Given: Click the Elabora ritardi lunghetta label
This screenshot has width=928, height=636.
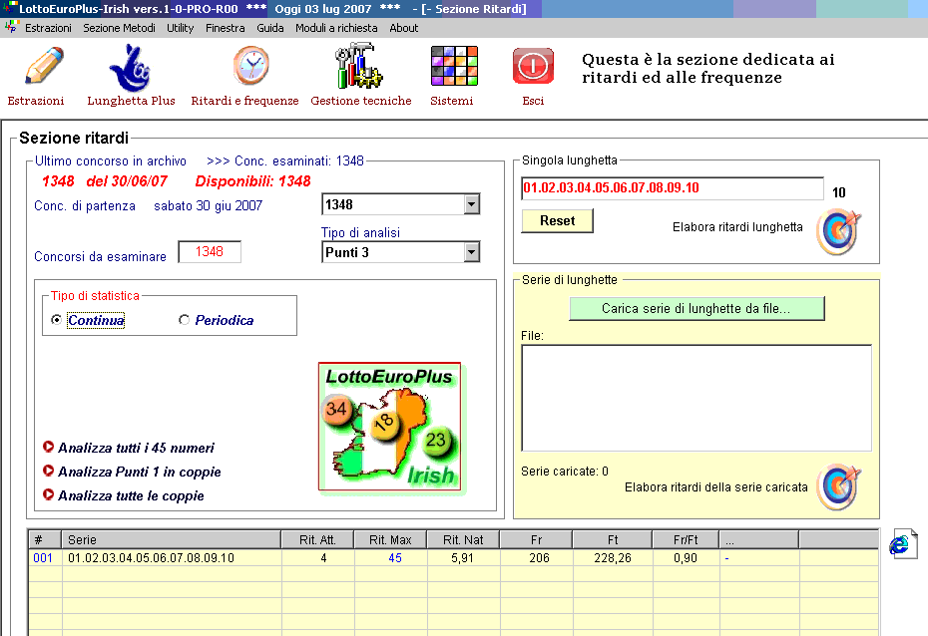Looking at the screenshot, I should coord(737,227).
